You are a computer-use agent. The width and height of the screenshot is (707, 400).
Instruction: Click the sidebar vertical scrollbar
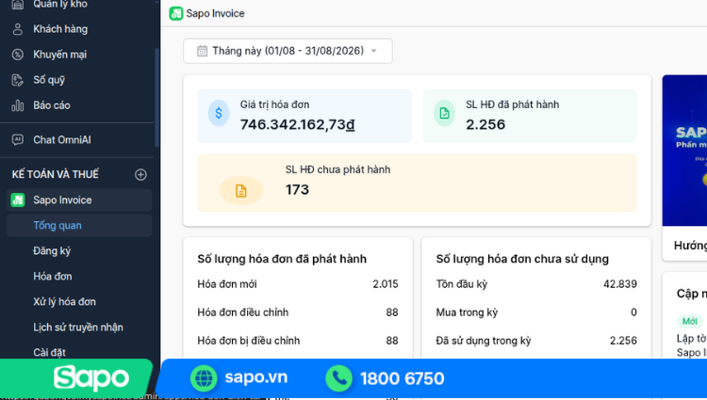click(x=156, y=97)
